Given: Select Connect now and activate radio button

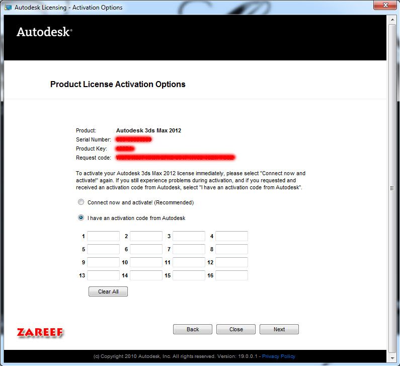Looking at the screenshot, I should tap(81, 202).
